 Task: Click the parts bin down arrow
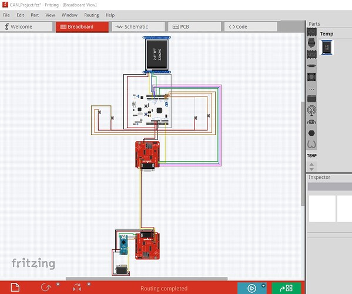(x=311, y=169)
